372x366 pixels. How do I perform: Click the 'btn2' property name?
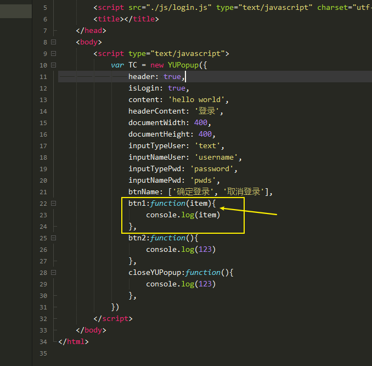point(137,238)
